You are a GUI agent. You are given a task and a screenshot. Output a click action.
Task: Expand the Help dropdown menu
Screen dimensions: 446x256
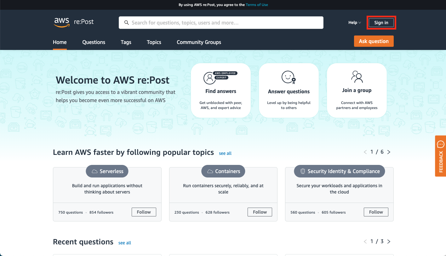[x=355, y=23]
